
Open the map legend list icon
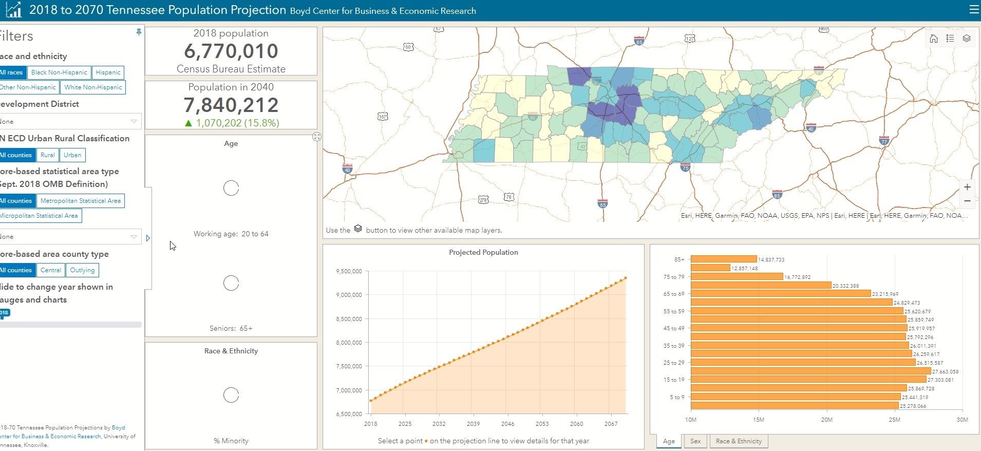pyautogui.click(x=950, y=39)
